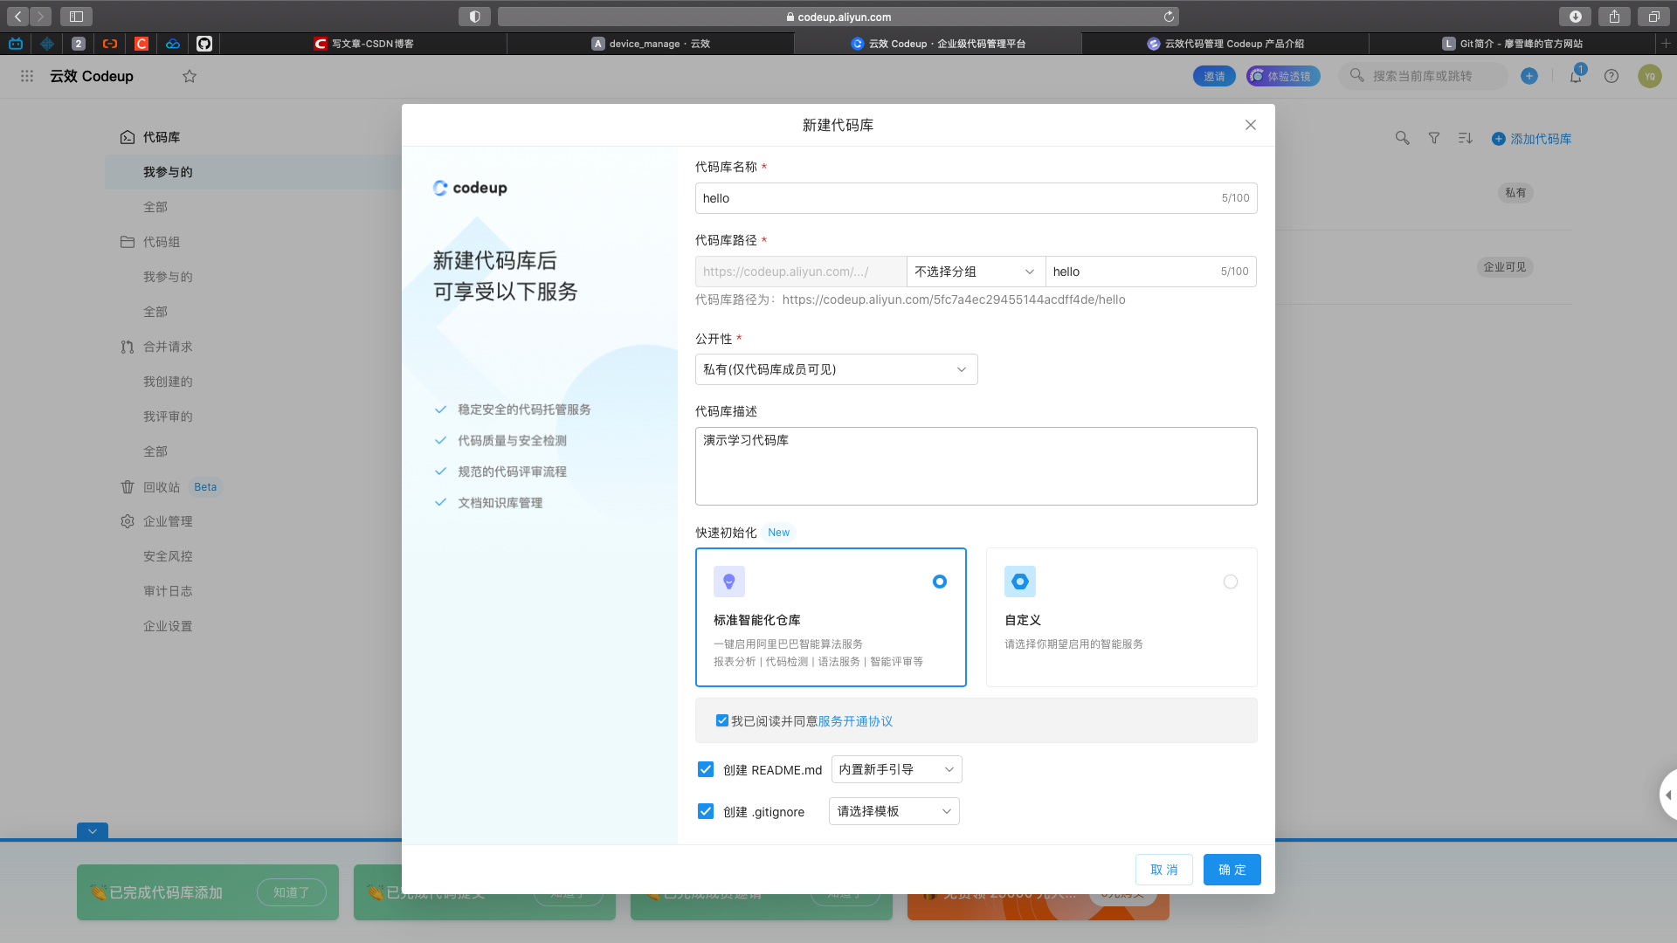The width and height of the screenshot is (1677, 943).
Task: Open the 不选择分组 group dropdown
Action: (975, 272)
